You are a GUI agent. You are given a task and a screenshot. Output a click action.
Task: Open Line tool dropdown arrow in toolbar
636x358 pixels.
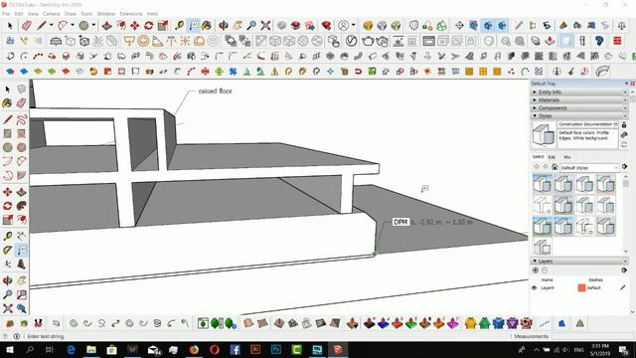click(51, 25)
